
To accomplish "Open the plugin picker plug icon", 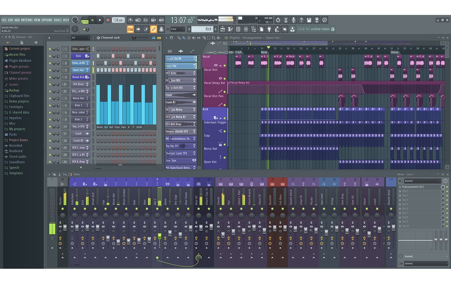I will pos(269,29).
